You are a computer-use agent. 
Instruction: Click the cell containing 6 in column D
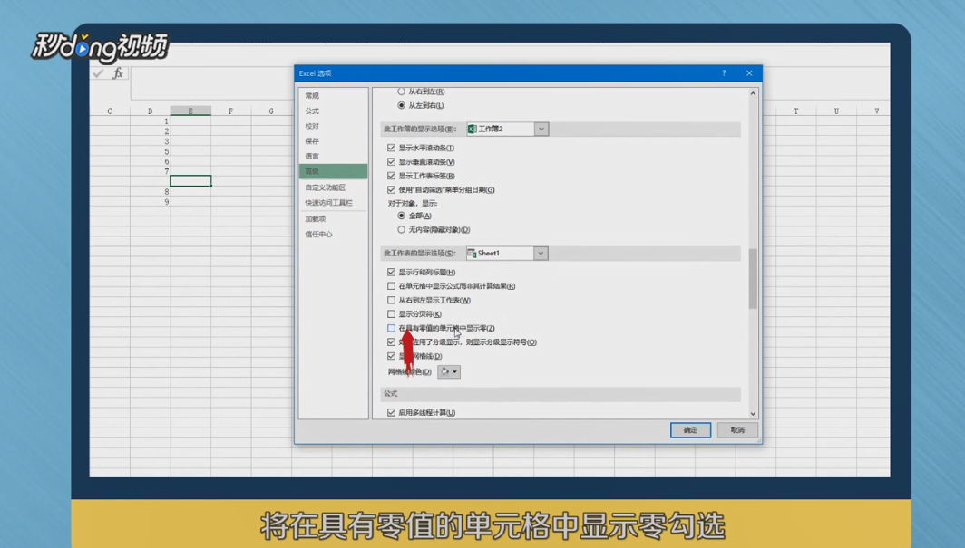(151, 161)
